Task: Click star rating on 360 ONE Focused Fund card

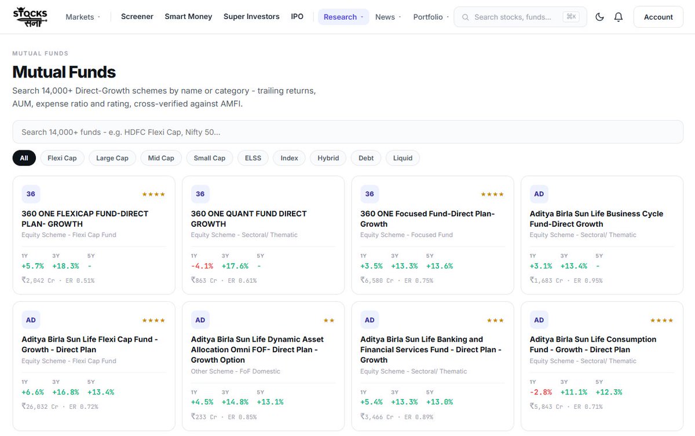Action: 493,194
